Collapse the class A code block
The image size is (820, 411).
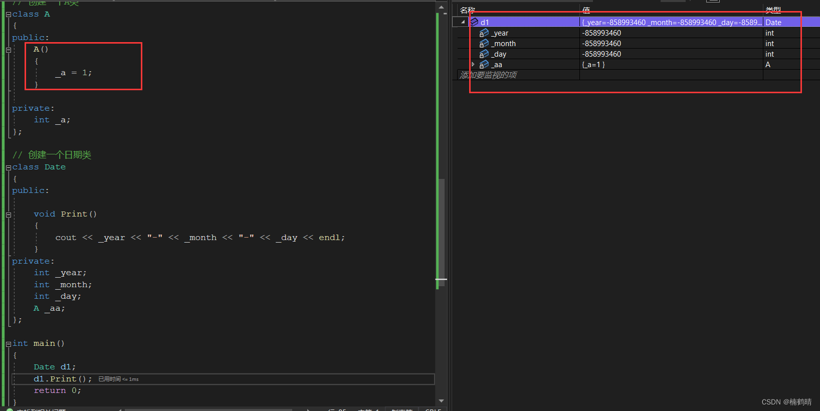point(9,15)
